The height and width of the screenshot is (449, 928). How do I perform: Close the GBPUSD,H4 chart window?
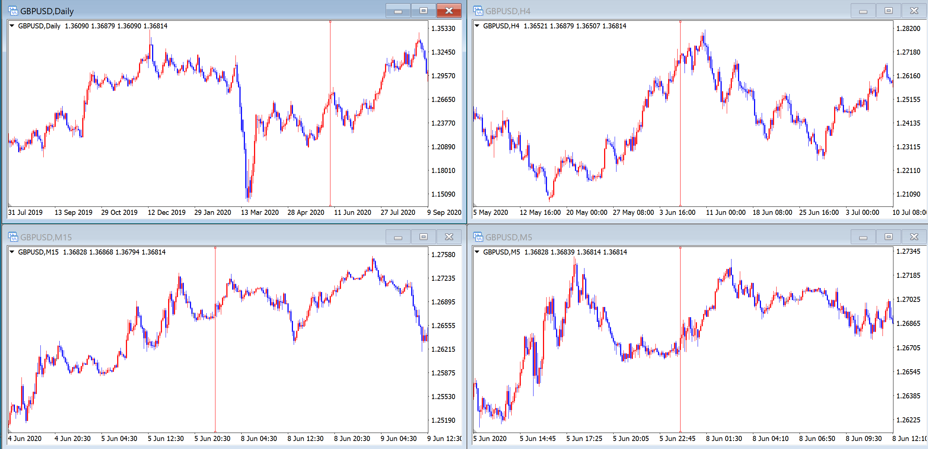coord(914,11)
